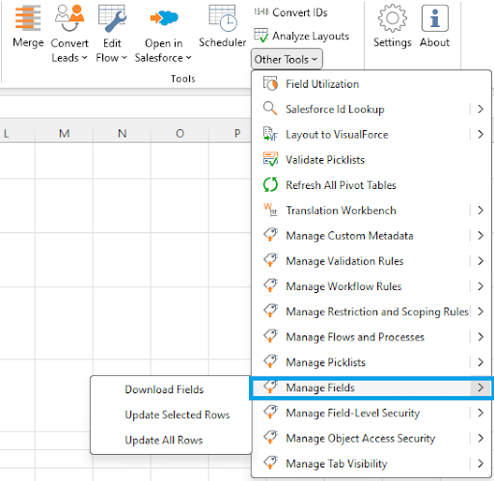Image resolution: width=494 pixels, height=481 pixels.
Task: Expand the Salesforce Id Lookup submenu arrow
Action: point(480,109)
